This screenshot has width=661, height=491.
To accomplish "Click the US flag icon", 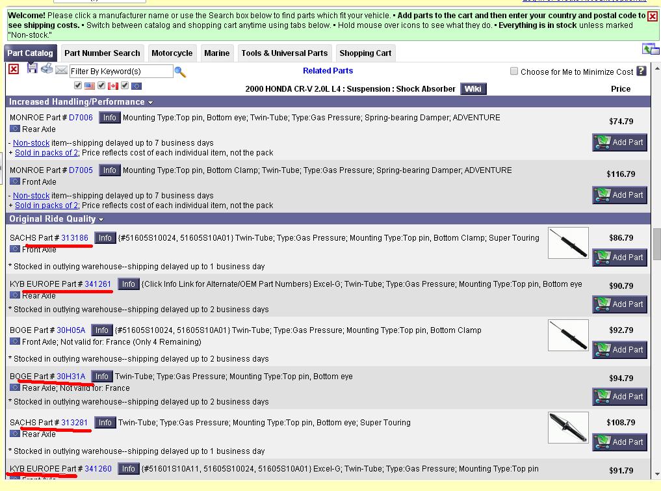I will point(90,86).
